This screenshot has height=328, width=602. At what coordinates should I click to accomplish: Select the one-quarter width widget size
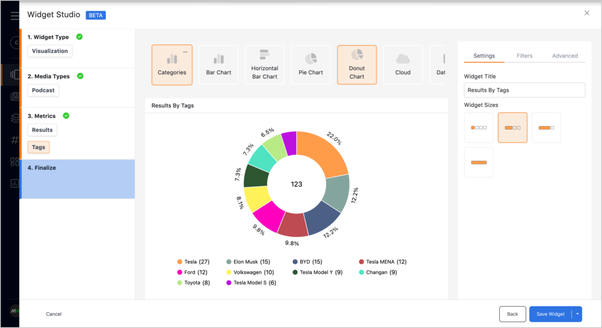pyautogui.click(x=479, y=127)
